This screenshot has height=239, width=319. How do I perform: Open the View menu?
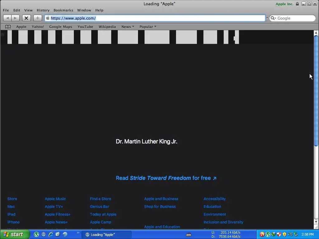28,10
